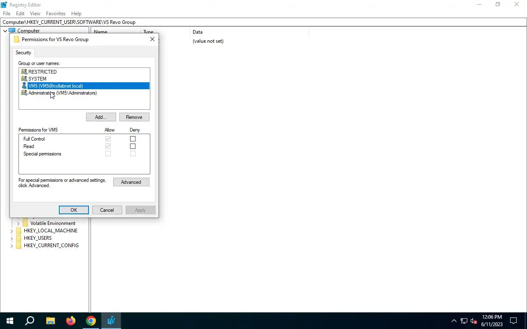Open the Help menu
This screenshot has width=527, height=329.
pyautogui.click(x=76, y=14)
